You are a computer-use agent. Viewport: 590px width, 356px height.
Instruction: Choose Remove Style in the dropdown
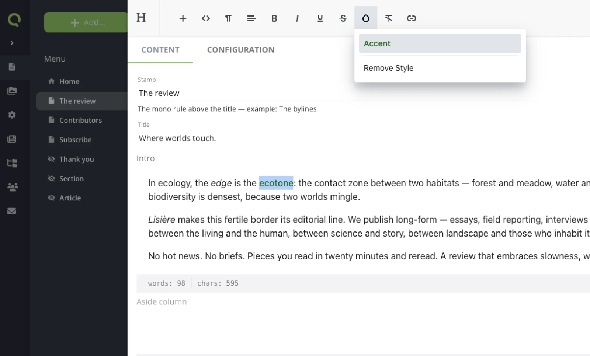pyautogui.click(x=440, y=68)
